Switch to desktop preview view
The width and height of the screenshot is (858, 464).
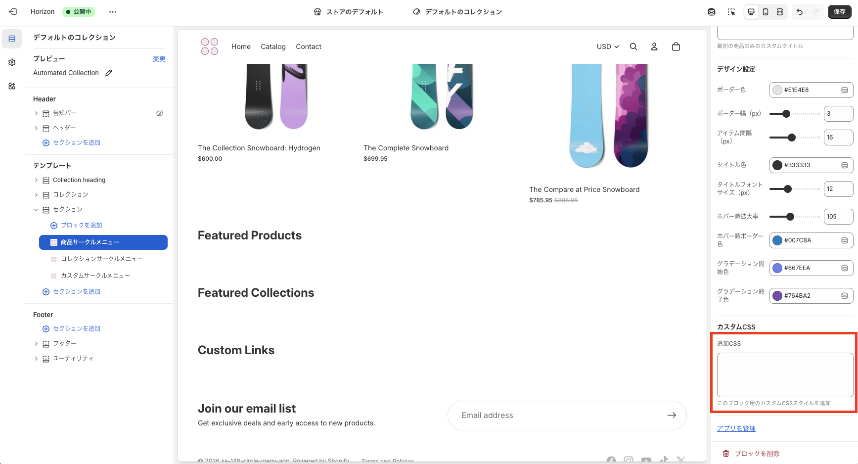[x=751, y=12]
